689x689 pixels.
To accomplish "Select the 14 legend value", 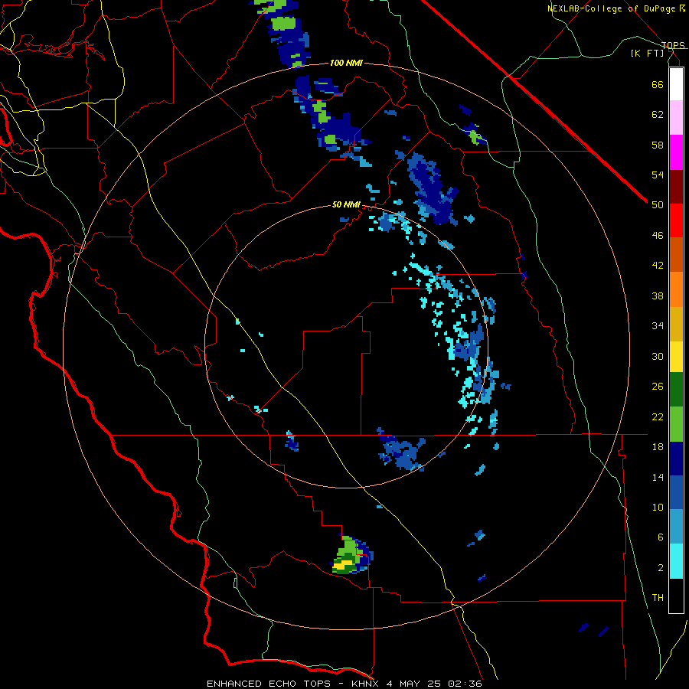I will [658, 477].
